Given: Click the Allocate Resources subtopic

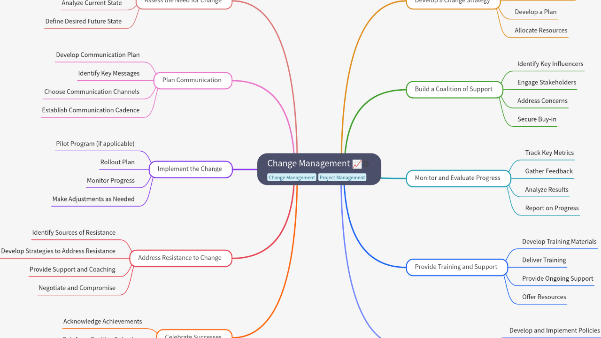Looking at the screenshot, I should (x=541, y=31).
